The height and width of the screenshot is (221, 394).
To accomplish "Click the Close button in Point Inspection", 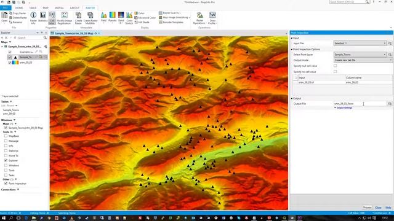I will (378, 207).
